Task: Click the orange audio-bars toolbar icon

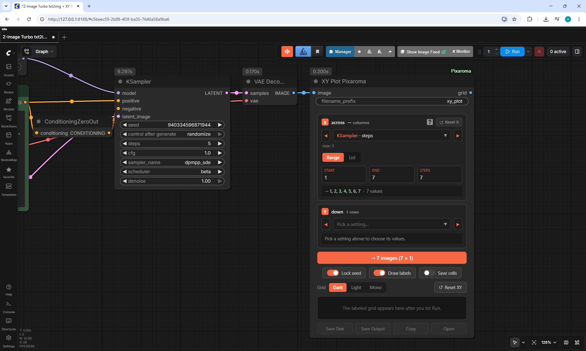Action: 287,52
